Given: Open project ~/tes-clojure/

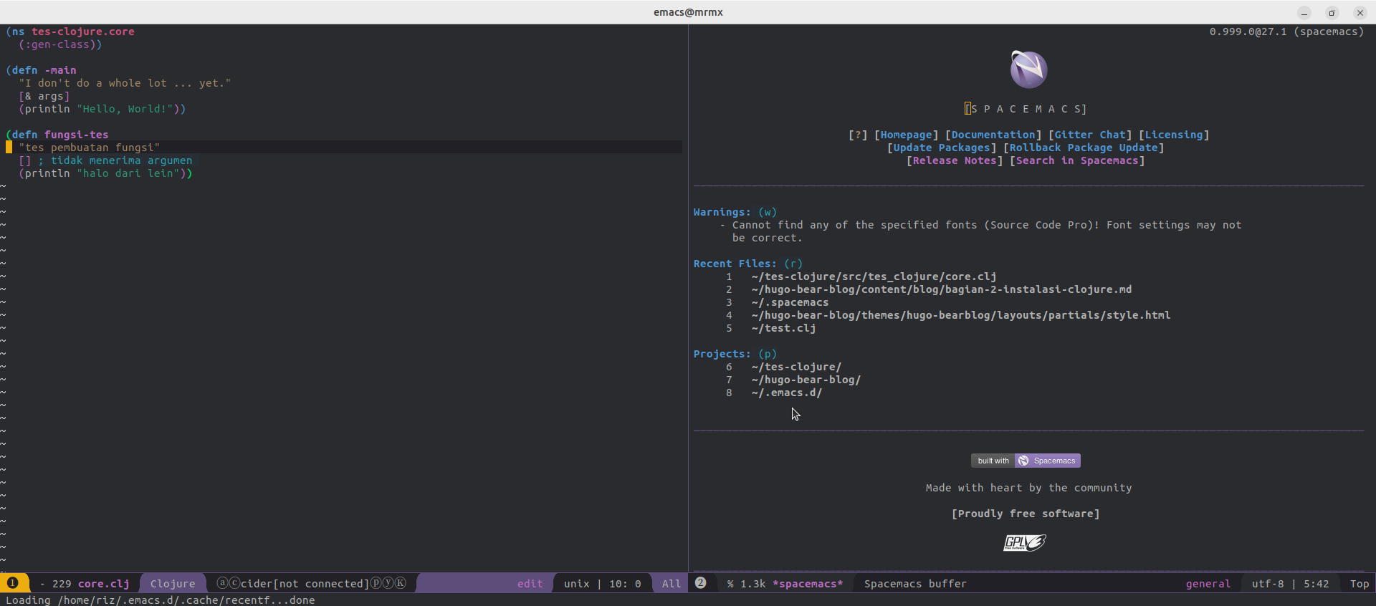Looking at the screenshot, I should (x=796, y=367).
